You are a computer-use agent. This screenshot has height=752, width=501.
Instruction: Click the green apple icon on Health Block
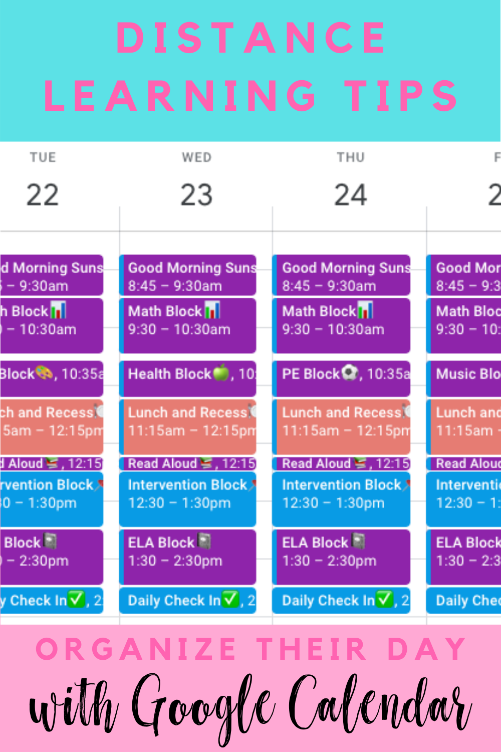point(222,373)
